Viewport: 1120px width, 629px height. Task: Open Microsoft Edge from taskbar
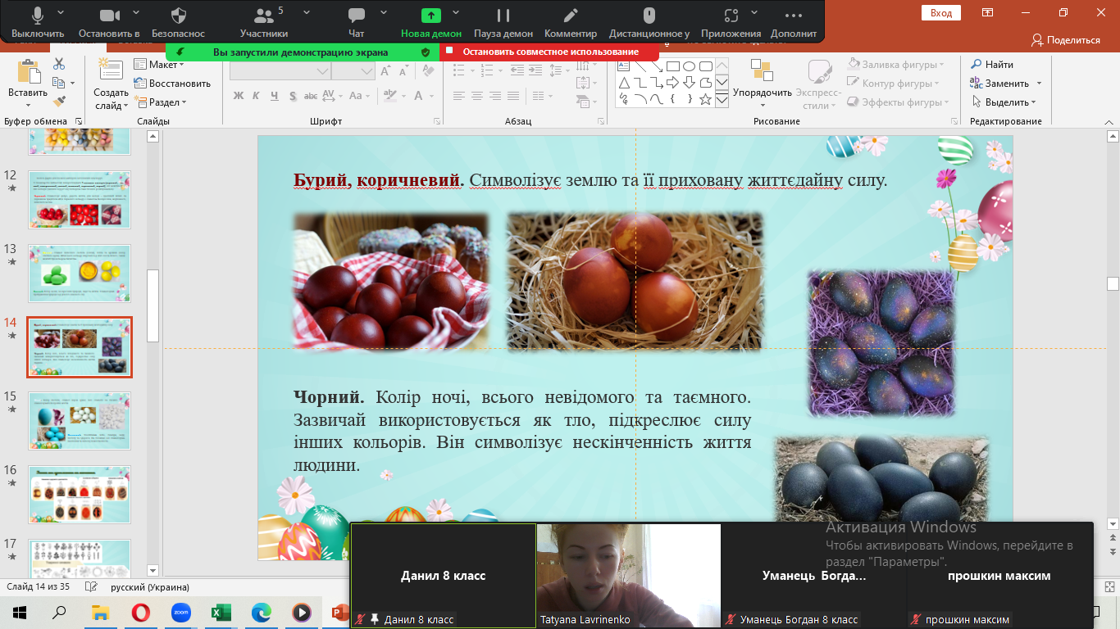(261, 612)
